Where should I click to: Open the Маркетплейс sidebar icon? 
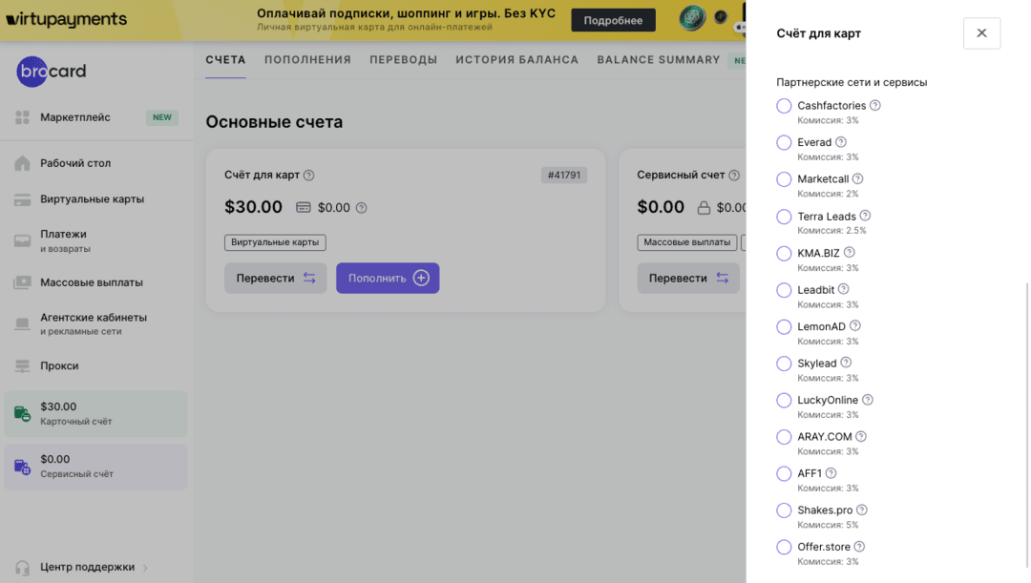coord(22,117)
